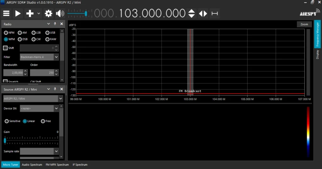
Task: Select Linear gain mode
Action: pos(29,121)
